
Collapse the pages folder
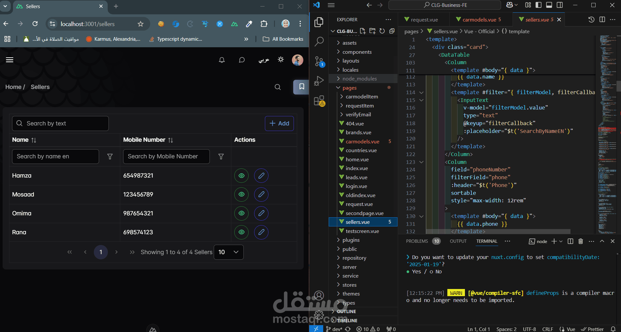[349, 88]
